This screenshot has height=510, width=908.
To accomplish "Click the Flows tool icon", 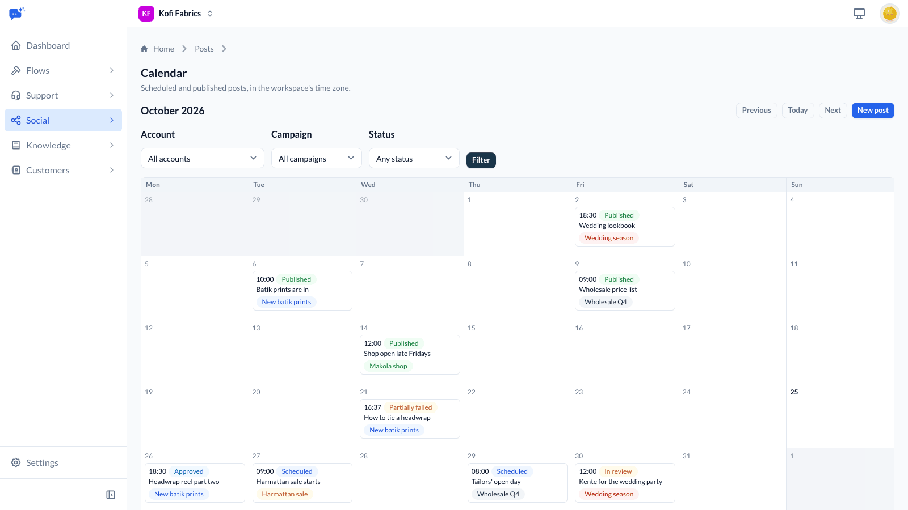I will coord(16,70).
